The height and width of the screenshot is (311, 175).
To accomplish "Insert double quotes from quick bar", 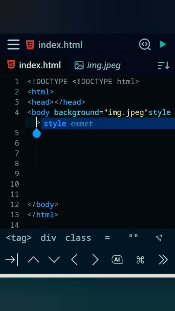I will point(134,236).
